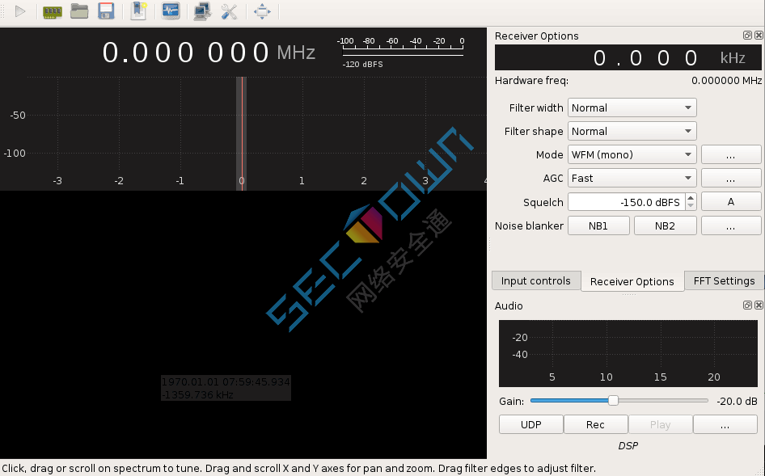Open the Filter shape dropdown
Screen dimensions: 765x476
tap(632, 131)
